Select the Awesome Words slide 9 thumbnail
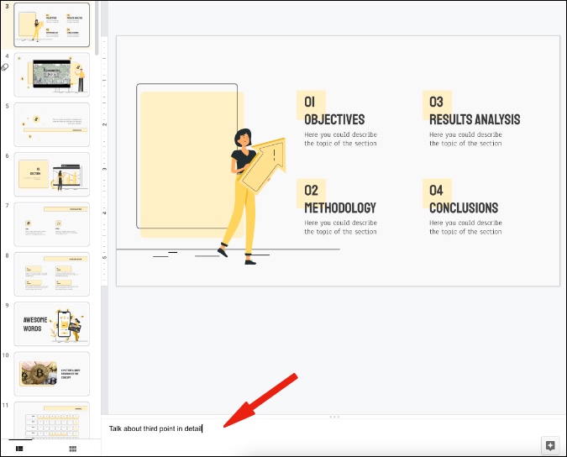 tap(52, 324)
